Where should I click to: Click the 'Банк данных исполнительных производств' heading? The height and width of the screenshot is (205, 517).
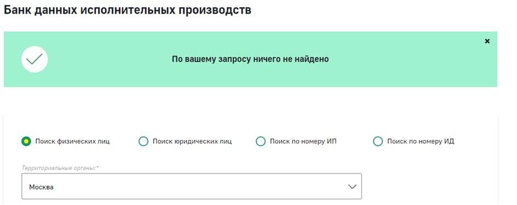128,10
